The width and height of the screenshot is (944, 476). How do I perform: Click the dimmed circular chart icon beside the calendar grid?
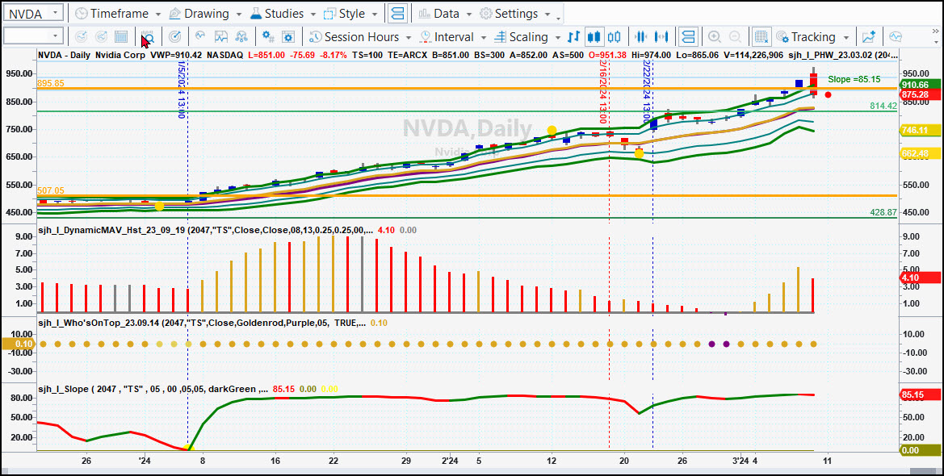tap(101, 36)
